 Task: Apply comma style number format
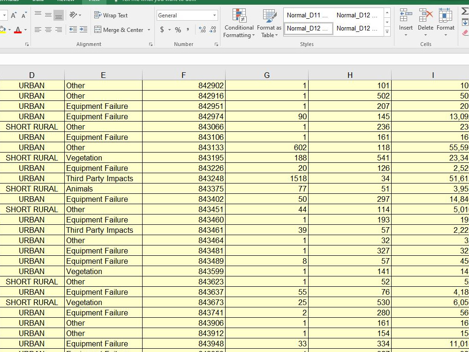click(188, 30)
